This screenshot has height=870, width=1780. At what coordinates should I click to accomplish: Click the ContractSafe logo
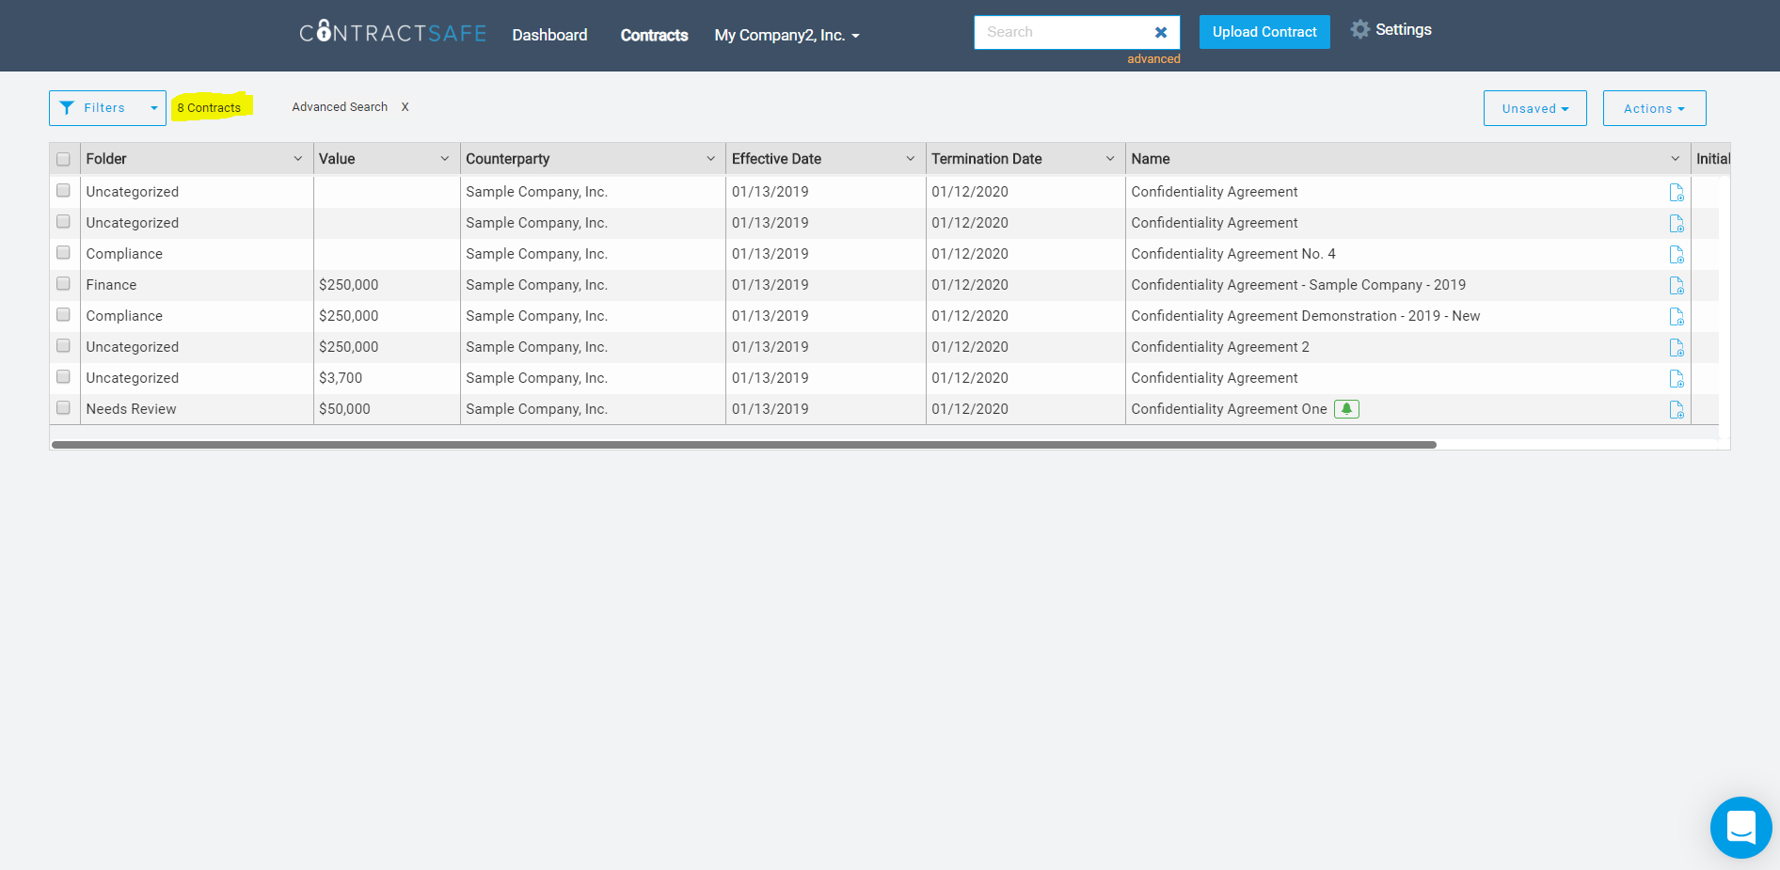pyautogui.click(x=393, y=33)
